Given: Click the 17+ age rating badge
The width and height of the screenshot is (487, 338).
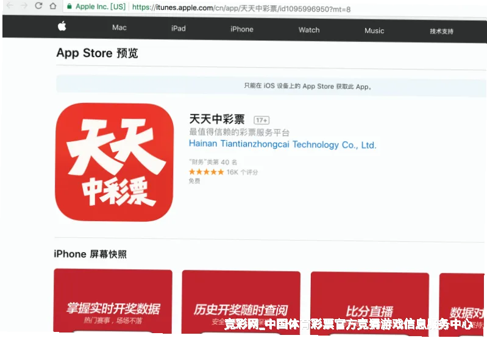Looking at the screenshot, I should pos(261,120).
